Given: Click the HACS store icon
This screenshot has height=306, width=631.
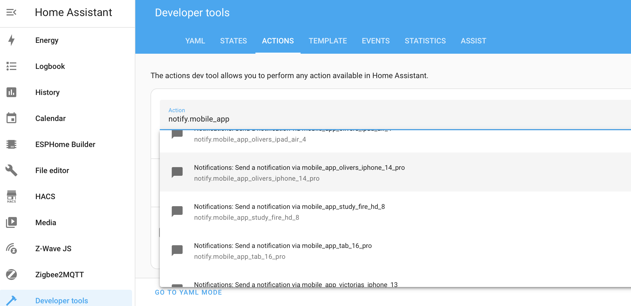Looking at the screenshot, I should 11,196.
